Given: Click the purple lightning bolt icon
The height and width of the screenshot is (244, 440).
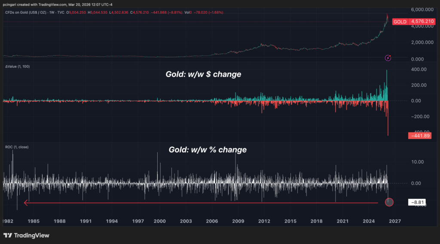Looking at the screenshot, I should [x=388, y=58].
